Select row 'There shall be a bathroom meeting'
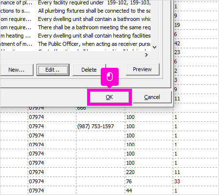This screenshot has height=195, width=219. [75, 27]
